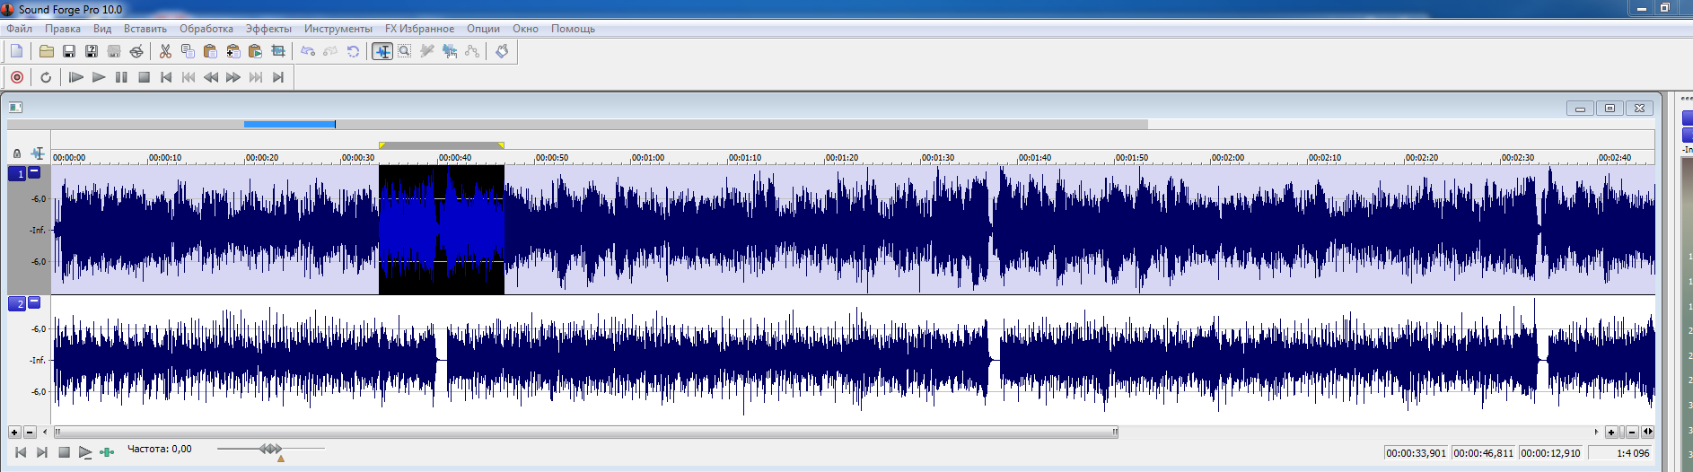Open the Эффекты menu

click(x=268, y=29)
